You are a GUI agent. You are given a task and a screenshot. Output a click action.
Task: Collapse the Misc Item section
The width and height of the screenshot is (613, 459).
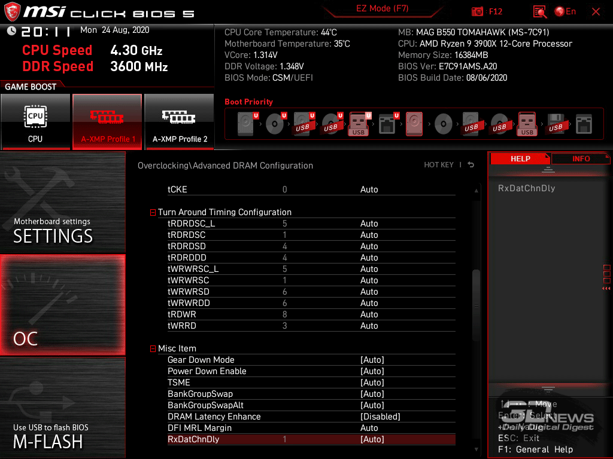(153, 348)
